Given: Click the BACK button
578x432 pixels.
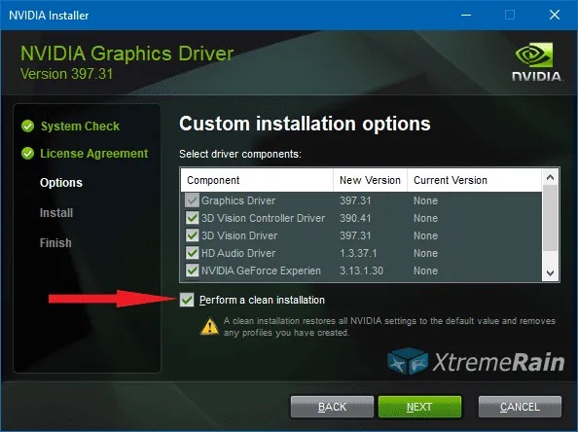Looking at the screenshot, I should [332, 407].
